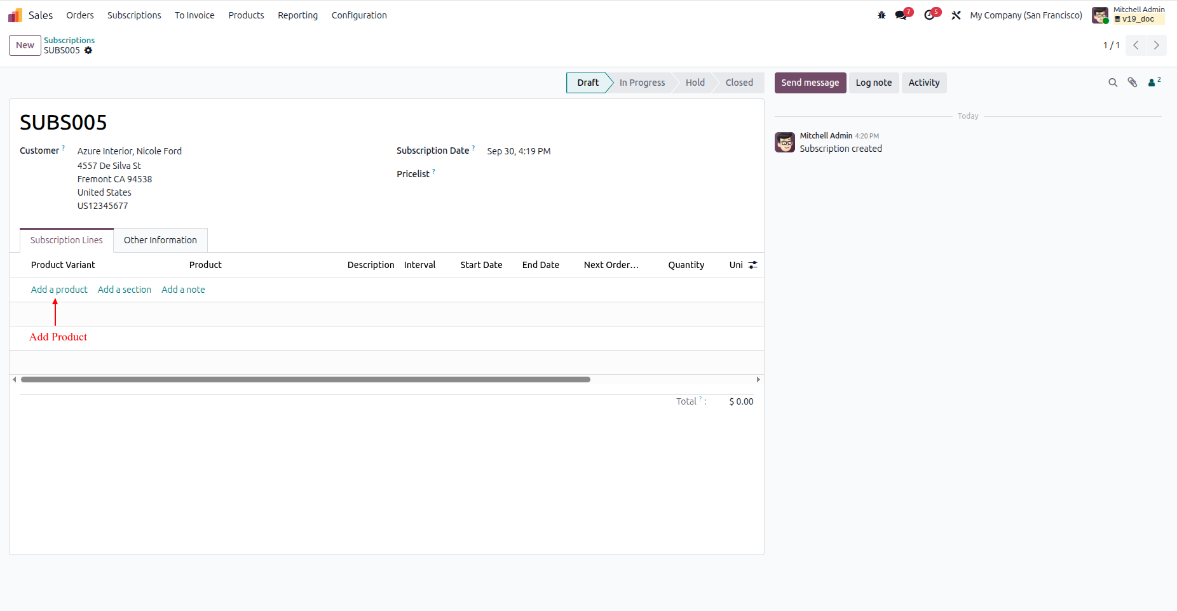Click Mitchell Admin name in chatter message

[x=826, y=136]
